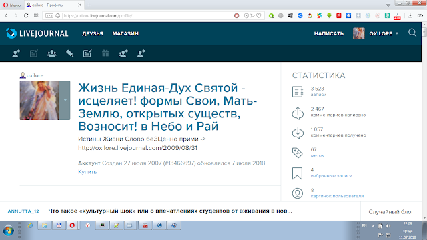Follow the Купить link
The image size is (427, 240).
87,172
